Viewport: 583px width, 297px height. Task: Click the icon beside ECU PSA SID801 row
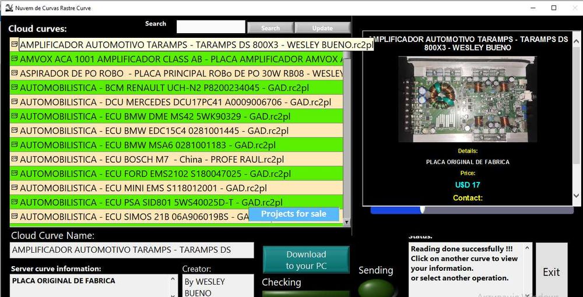[x=15, y=201]
